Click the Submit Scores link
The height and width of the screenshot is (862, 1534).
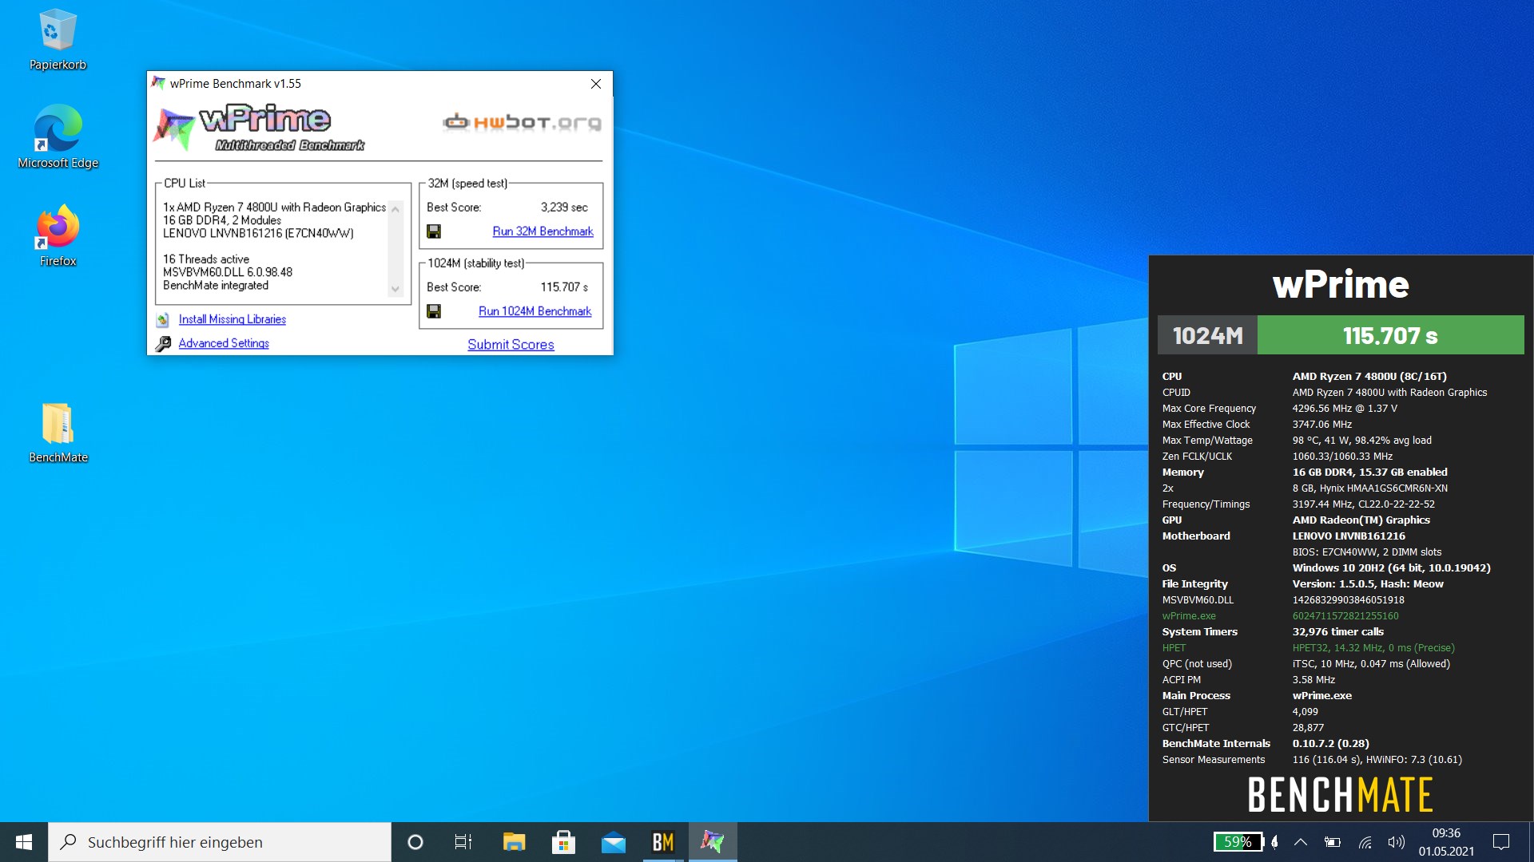(x=511, y=345)
